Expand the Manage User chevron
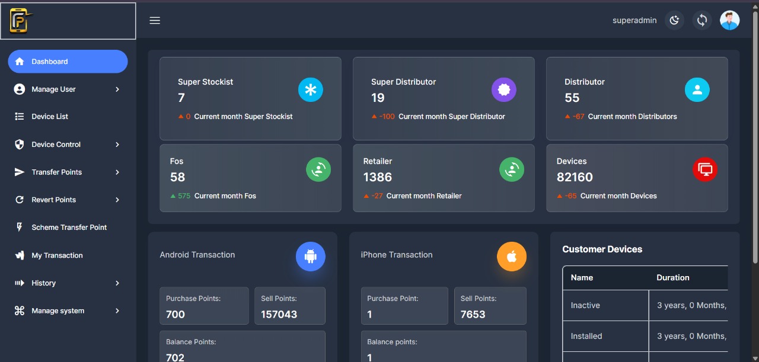Viewport: 759px width, 362px height. [117, 89]
